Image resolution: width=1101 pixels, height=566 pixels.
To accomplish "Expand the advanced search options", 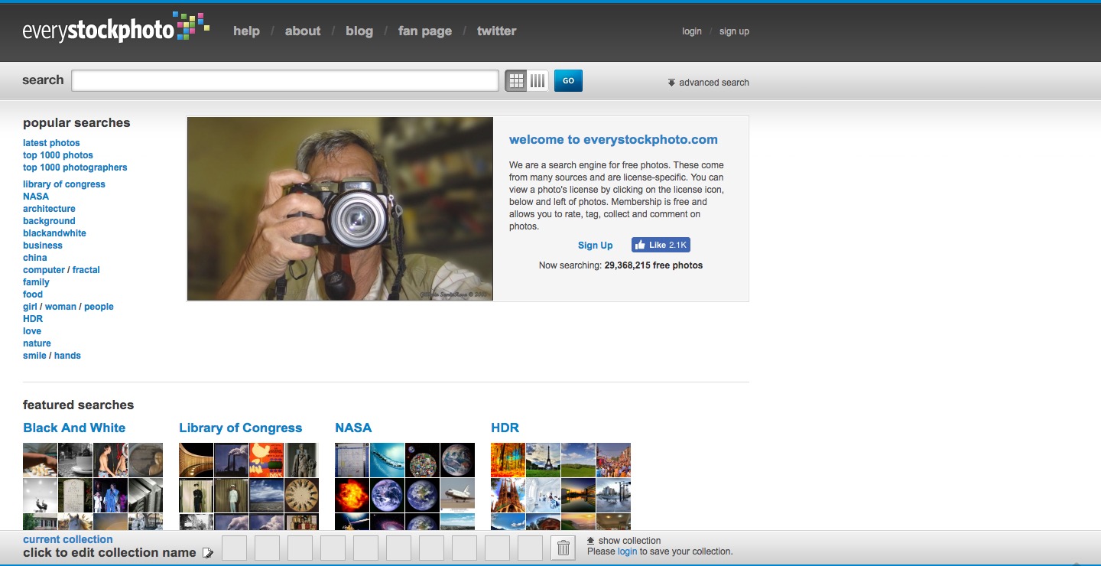I will pos(708,82).
